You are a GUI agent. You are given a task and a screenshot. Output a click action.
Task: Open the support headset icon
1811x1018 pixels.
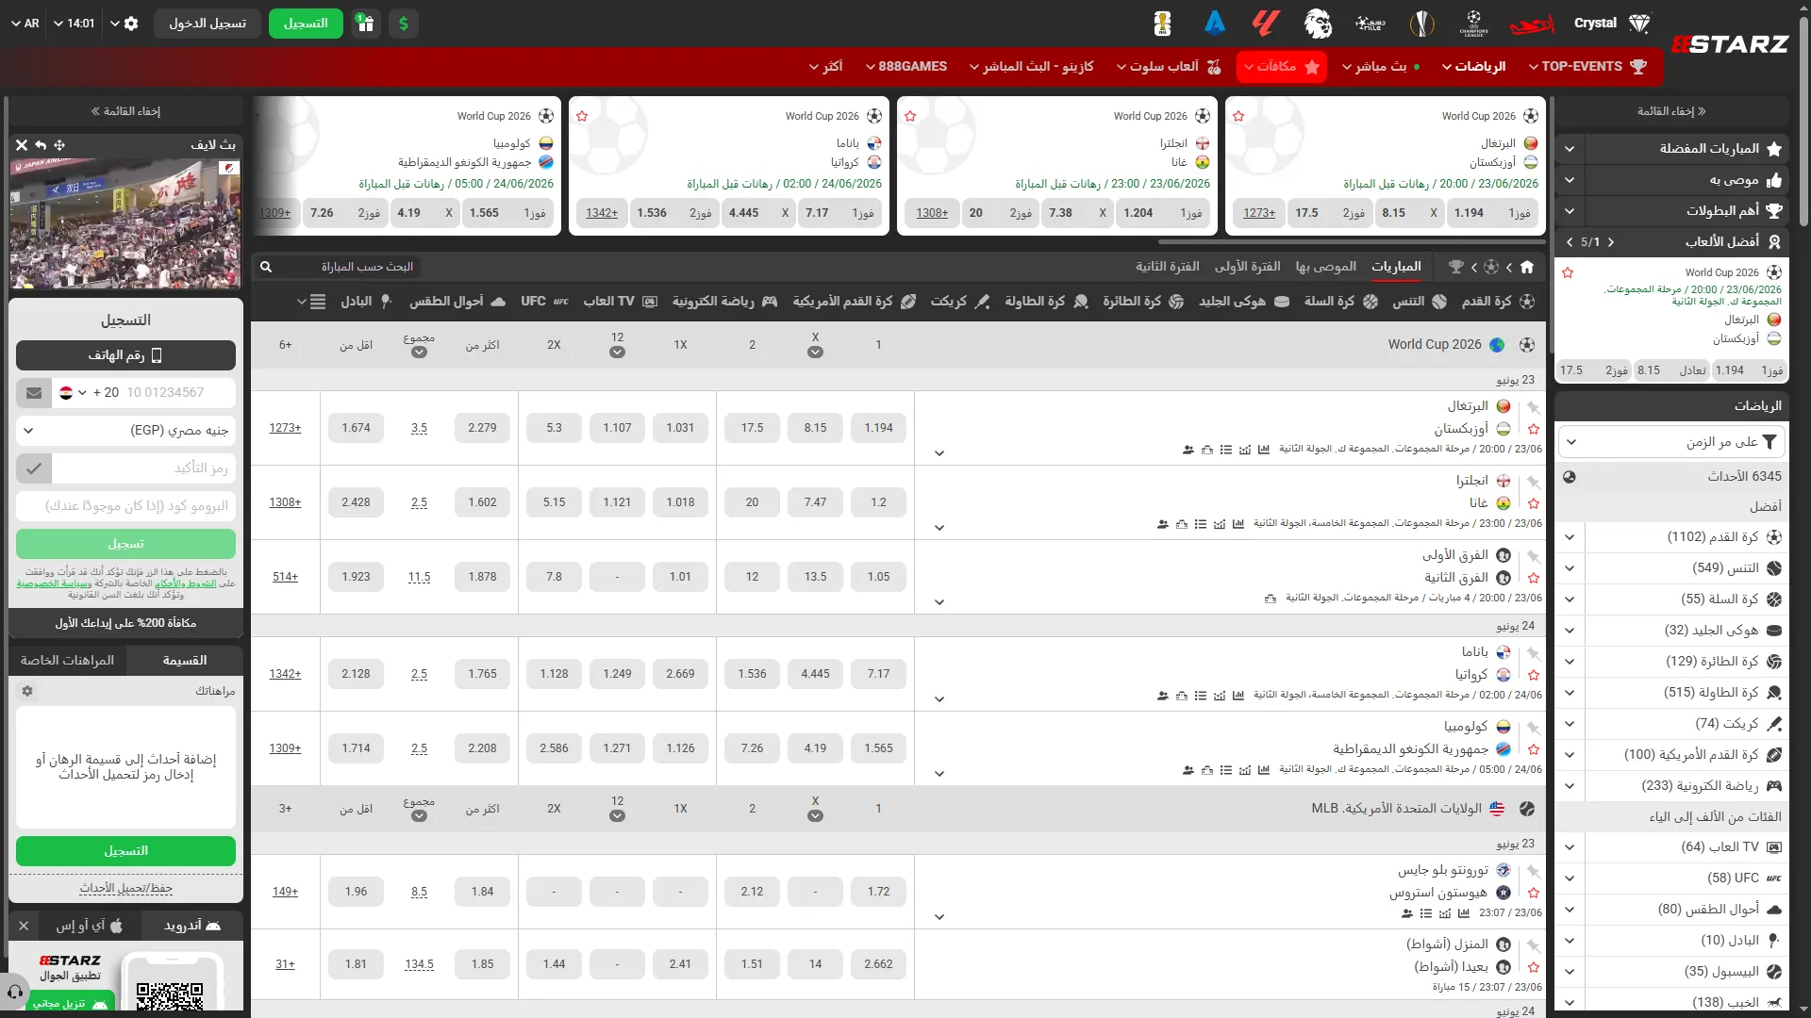[14, 992]
